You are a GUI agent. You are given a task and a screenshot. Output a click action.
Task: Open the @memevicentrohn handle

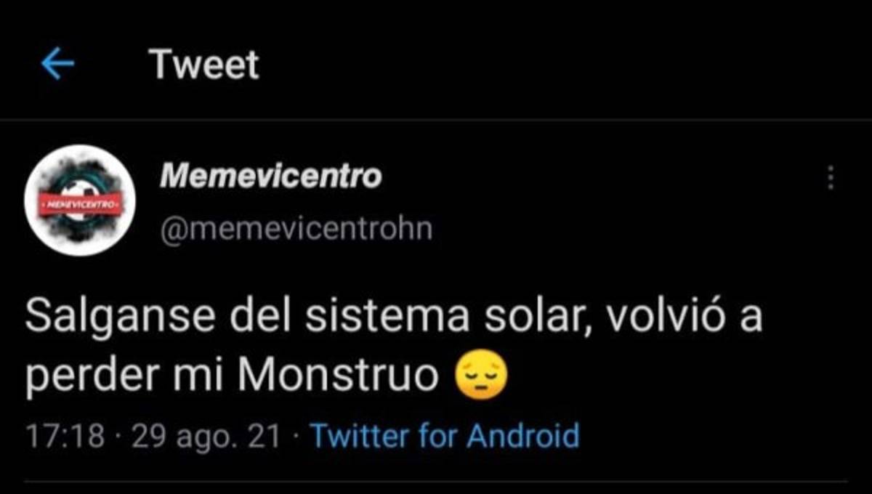(x=296, y=229)
